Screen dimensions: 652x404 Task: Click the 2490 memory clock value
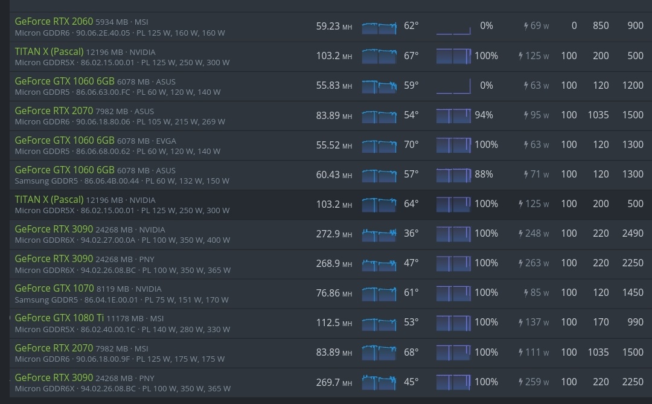point(633,233)
